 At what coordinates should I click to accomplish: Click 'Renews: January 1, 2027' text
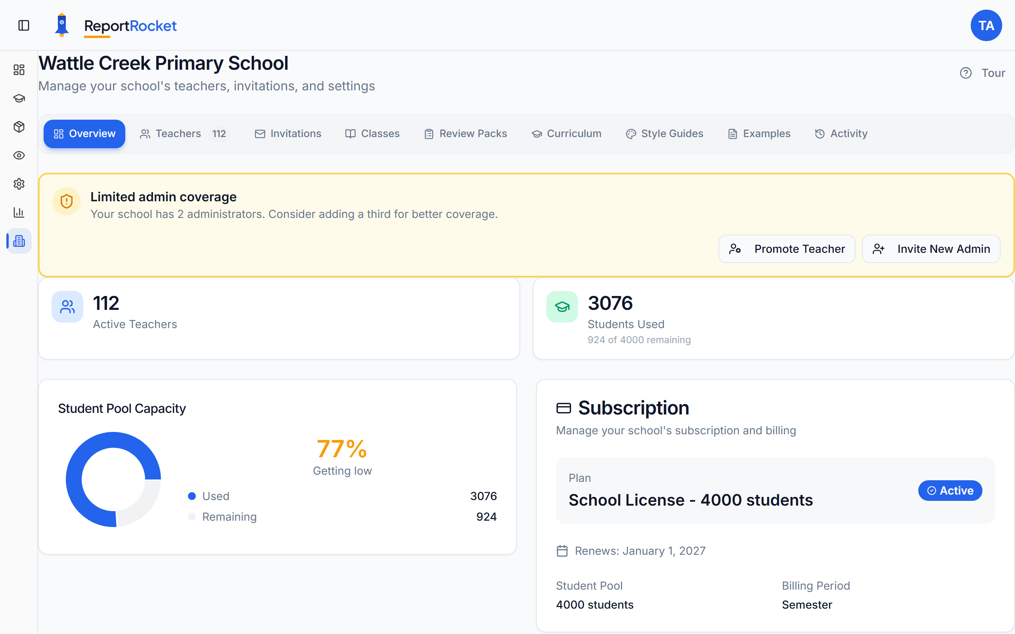click(640, 550)
